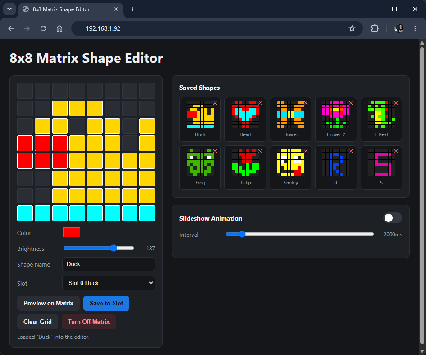
Task: Open the red Color swatch picker
Action: (72, 232)
